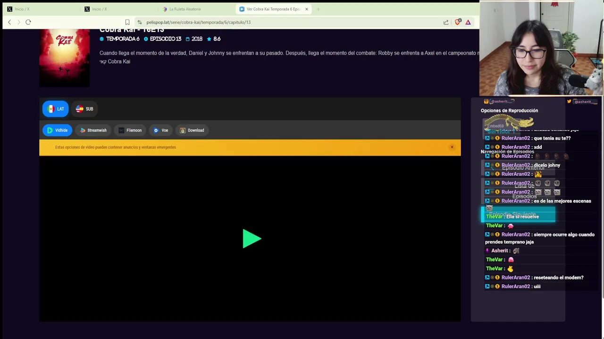Click Opciones de Reproducción heading
Image resolution: width=604 pixels, height=339 pixels.
click(509, 111)
